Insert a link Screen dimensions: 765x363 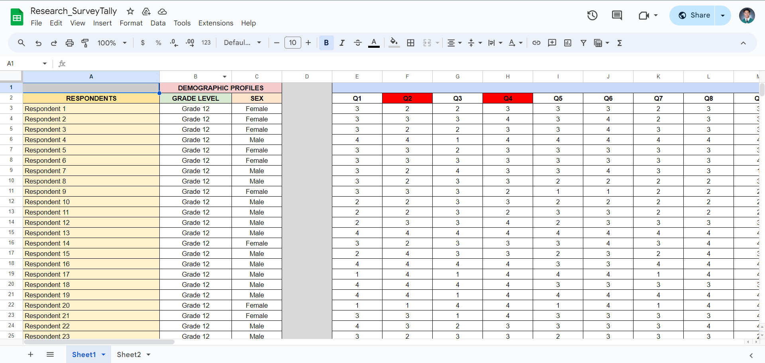[x=536, y=43]
